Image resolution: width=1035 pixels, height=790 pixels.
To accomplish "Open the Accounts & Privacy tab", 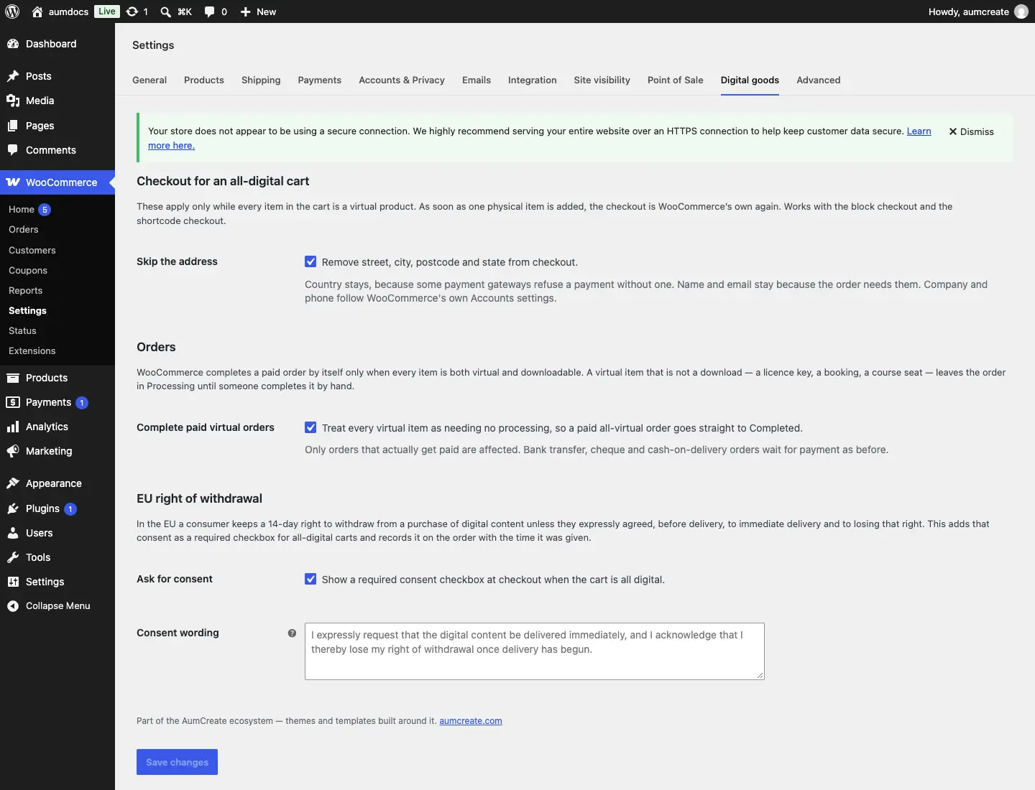I will tap(402, 80).
